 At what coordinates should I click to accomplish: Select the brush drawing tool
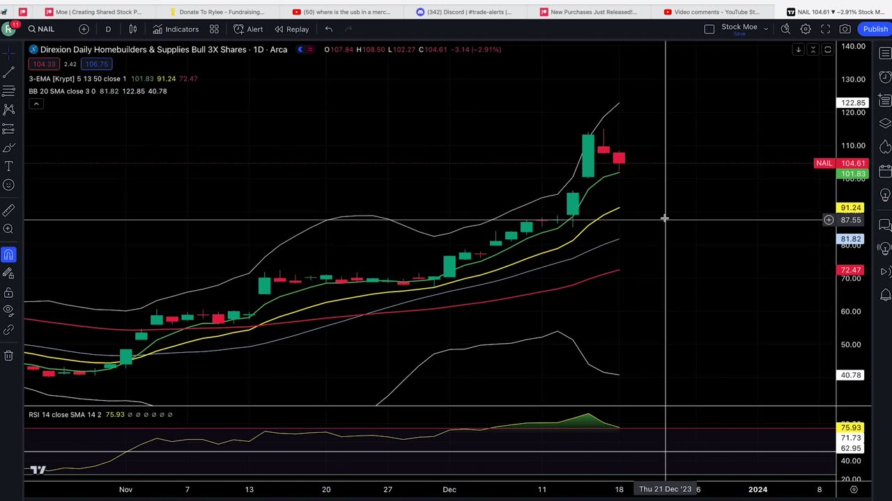tap(8, 148)
